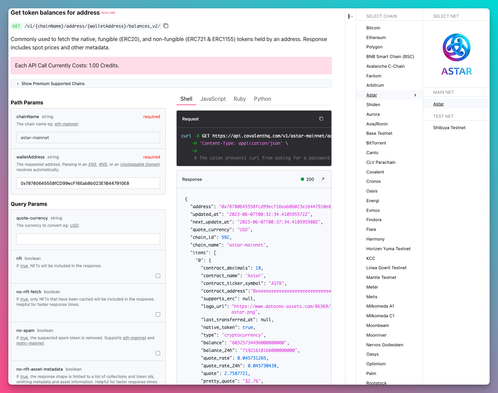The image size is (498, 393).
Task: Select KCC chain
Action: click(370, 259)
